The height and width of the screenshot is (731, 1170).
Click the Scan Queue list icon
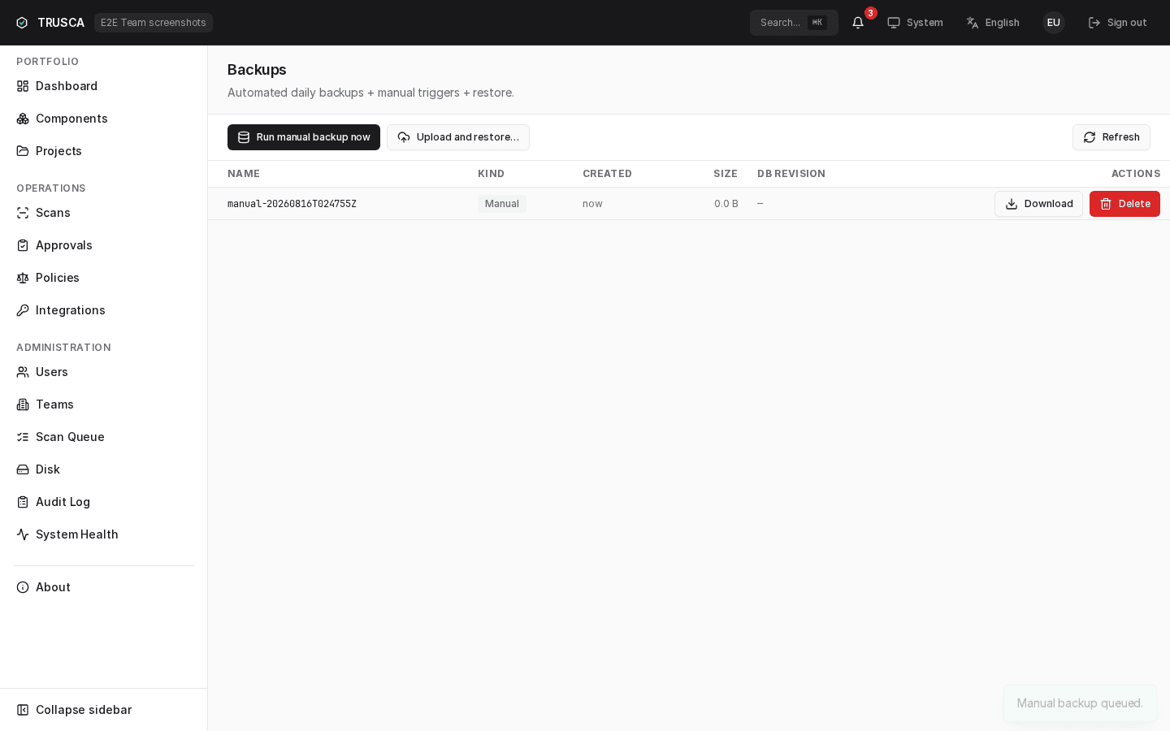click(23, 437)
